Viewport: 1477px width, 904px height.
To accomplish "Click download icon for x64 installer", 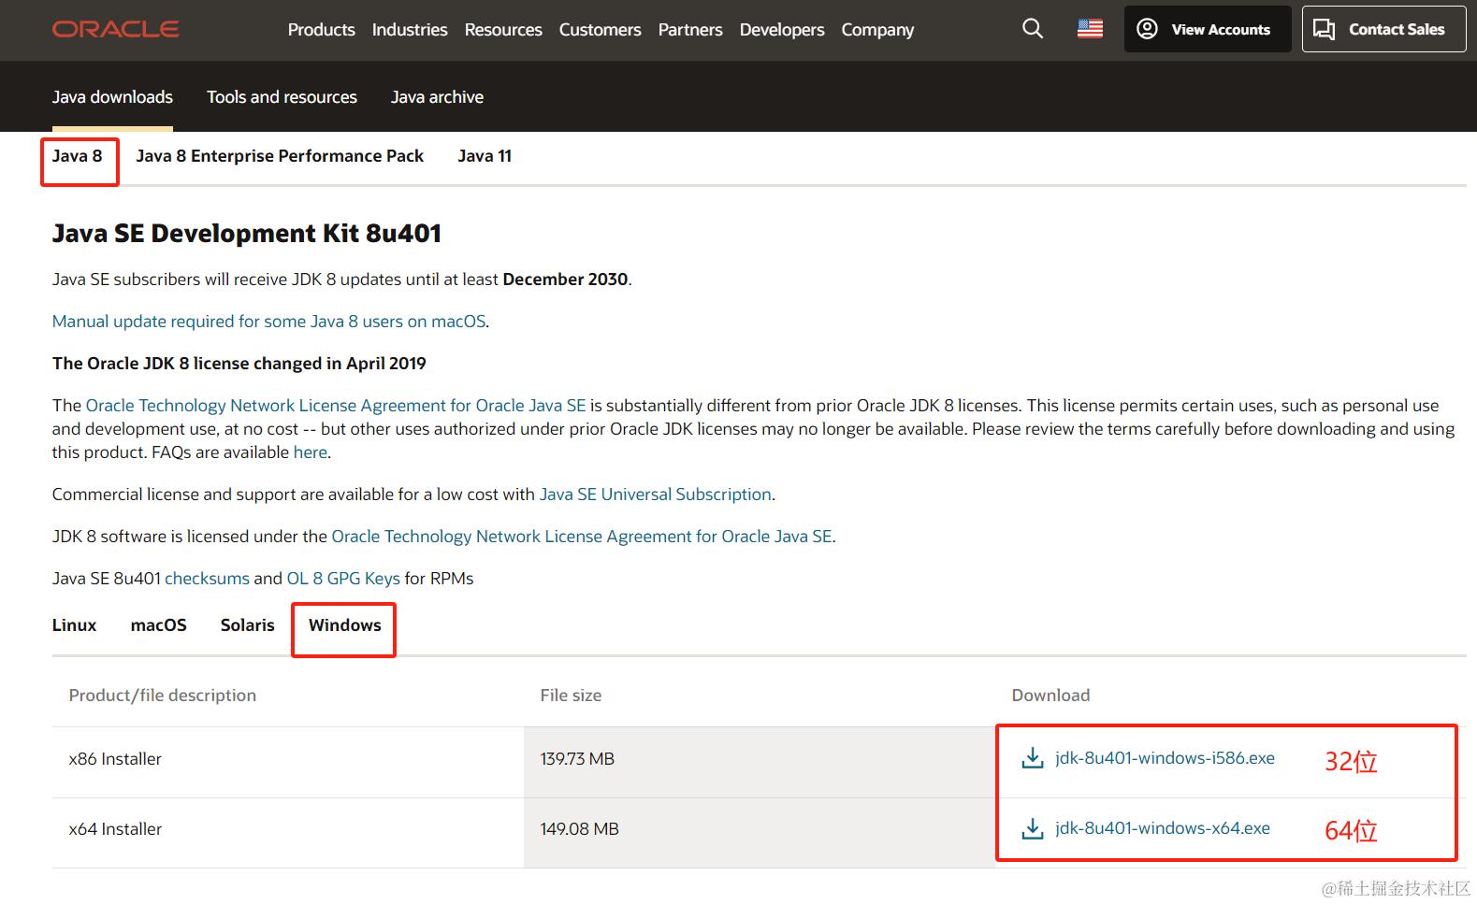I will [1033, 828].
